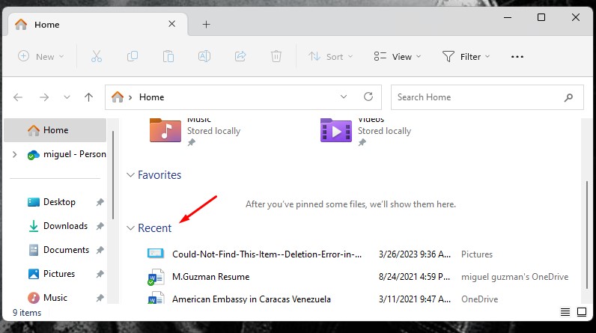
Task: Click Home breadcrumb in the address bar
Action: pyautogui.click(x=151, y=97)
